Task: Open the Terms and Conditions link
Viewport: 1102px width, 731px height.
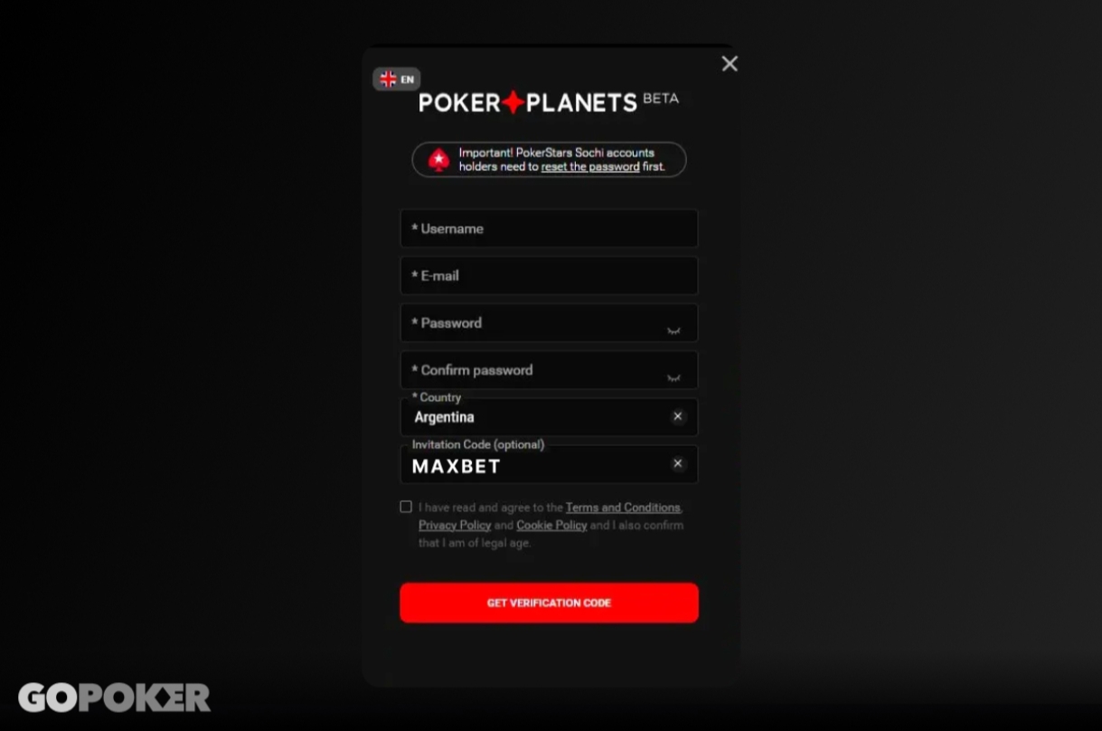Action: pyautogui.click(x=623, y=508)
